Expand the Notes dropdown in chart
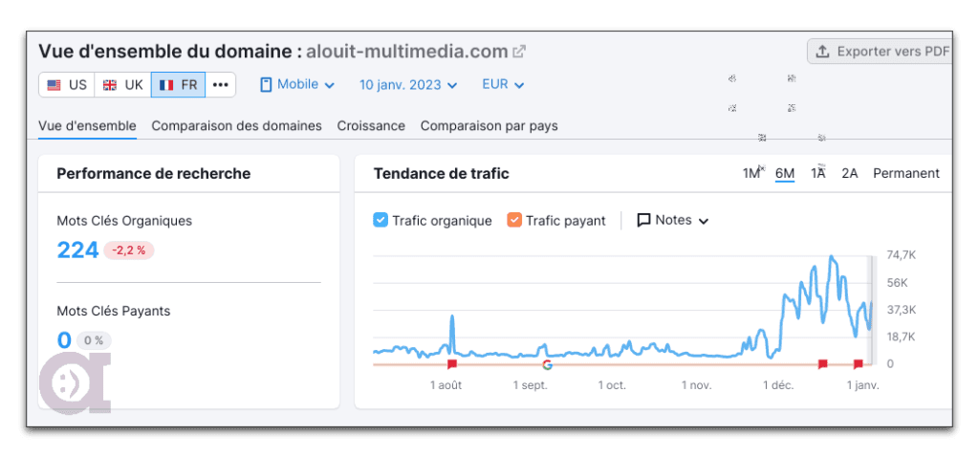This screenshot has width=979, height=457. point(673,220)
